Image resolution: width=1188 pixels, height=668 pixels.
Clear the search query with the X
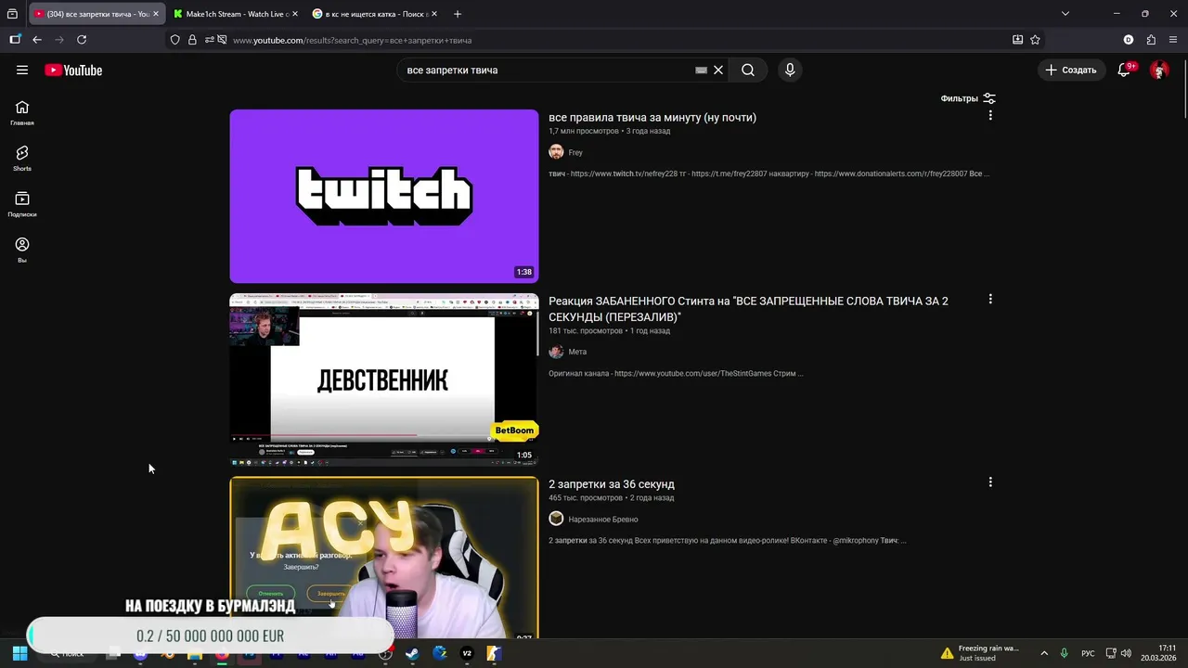718,70
